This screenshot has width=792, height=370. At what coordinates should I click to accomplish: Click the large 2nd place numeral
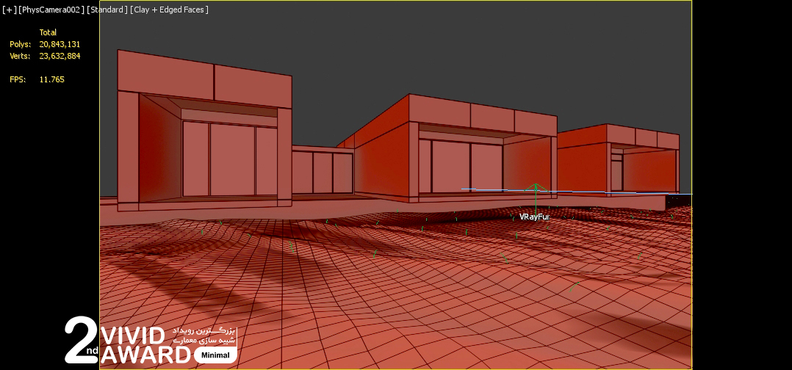(x=80, y=339)
